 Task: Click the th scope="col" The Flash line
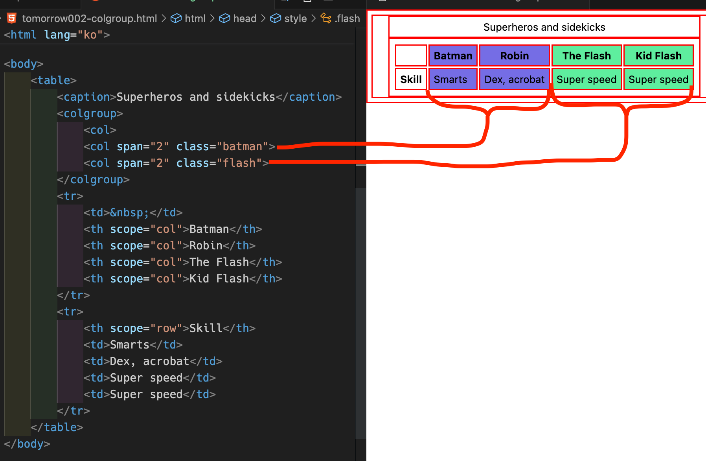(183, 262)
